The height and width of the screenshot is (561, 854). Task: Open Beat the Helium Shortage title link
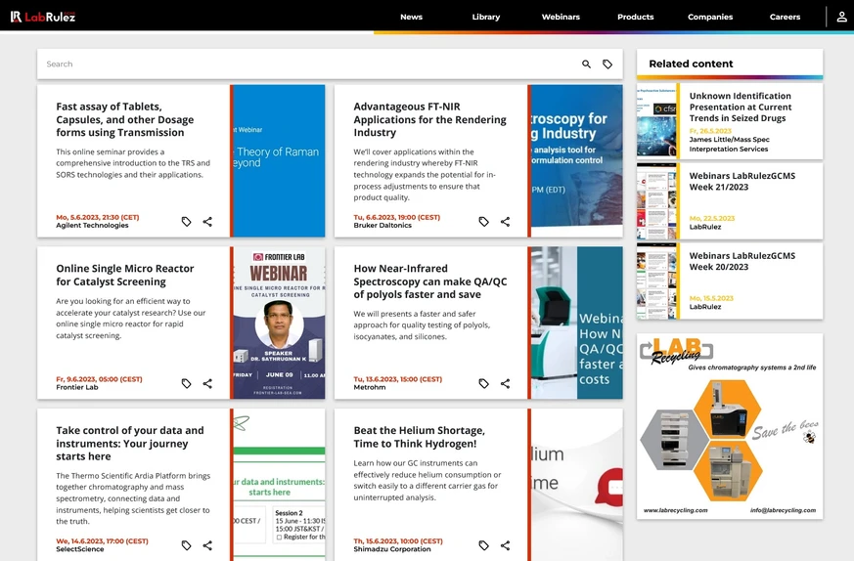click(x=419, y=437)
